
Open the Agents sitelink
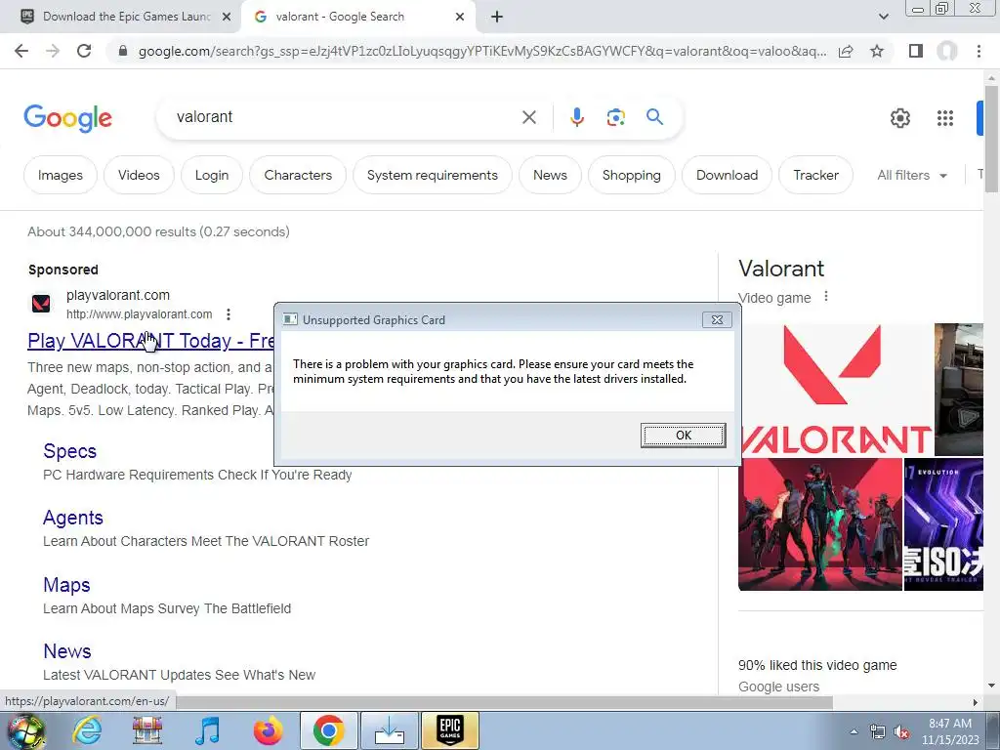click(x=72, y=518)
